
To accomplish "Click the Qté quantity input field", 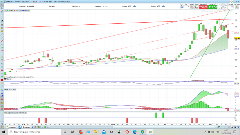I will click(186, 7).
